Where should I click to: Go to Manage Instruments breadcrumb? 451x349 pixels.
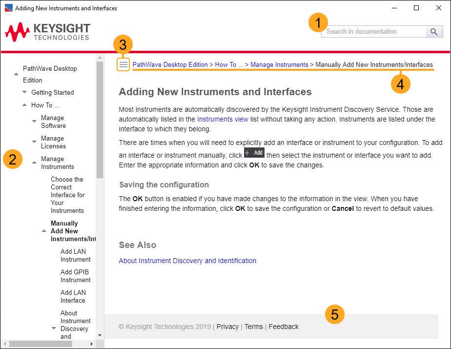click(x=279, y=64)
